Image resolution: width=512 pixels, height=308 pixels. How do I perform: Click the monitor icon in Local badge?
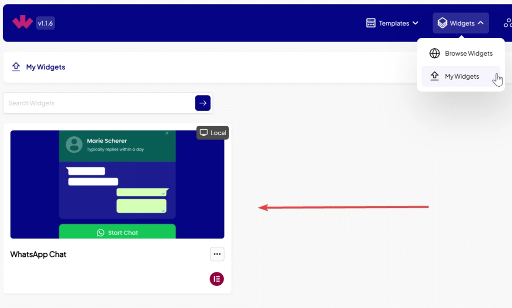[204, 133]
